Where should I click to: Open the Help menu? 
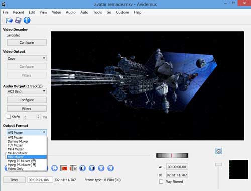138,12
